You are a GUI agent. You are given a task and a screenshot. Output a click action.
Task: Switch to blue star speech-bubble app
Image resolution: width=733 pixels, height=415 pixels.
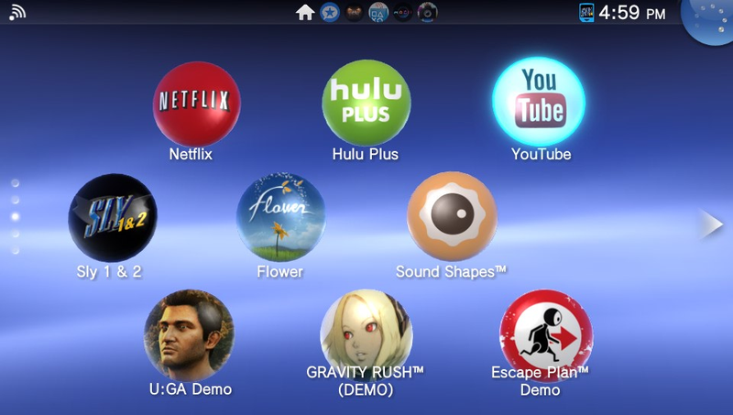click(x=330, y=13)
